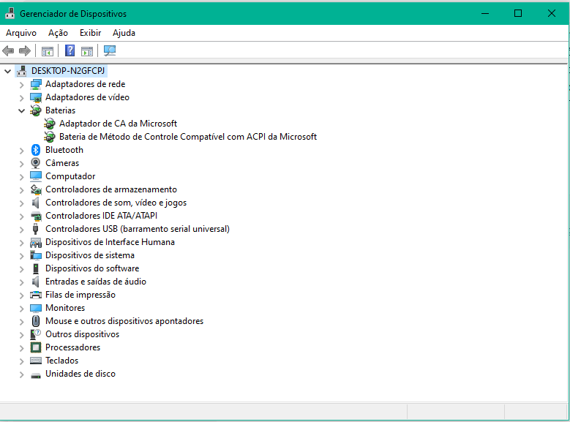Click the monitor icon beside Computador
This screenshot has height=422, width=570.
click(x=36, y=176)
